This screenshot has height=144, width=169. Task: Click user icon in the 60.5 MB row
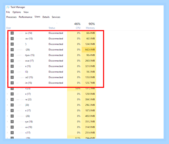pos(12,39)
